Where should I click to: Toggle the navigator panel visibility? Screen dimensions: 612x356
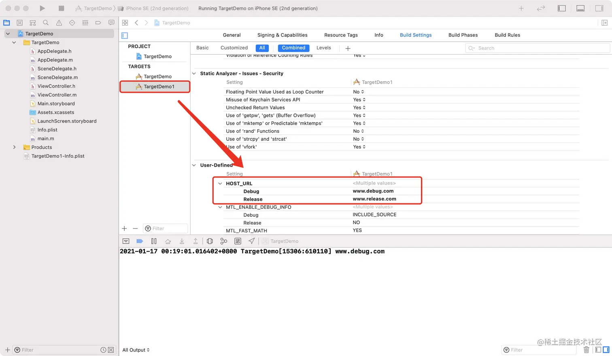562,8
